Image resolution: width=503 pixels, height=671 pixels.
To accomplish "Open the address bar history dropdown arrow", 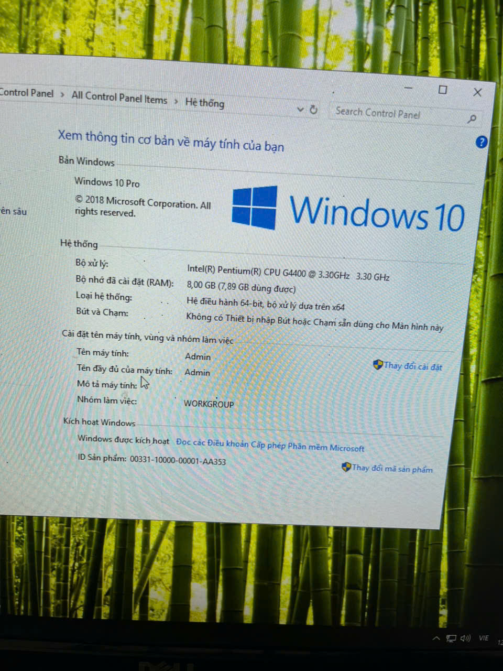I will [x=300, y=109].
